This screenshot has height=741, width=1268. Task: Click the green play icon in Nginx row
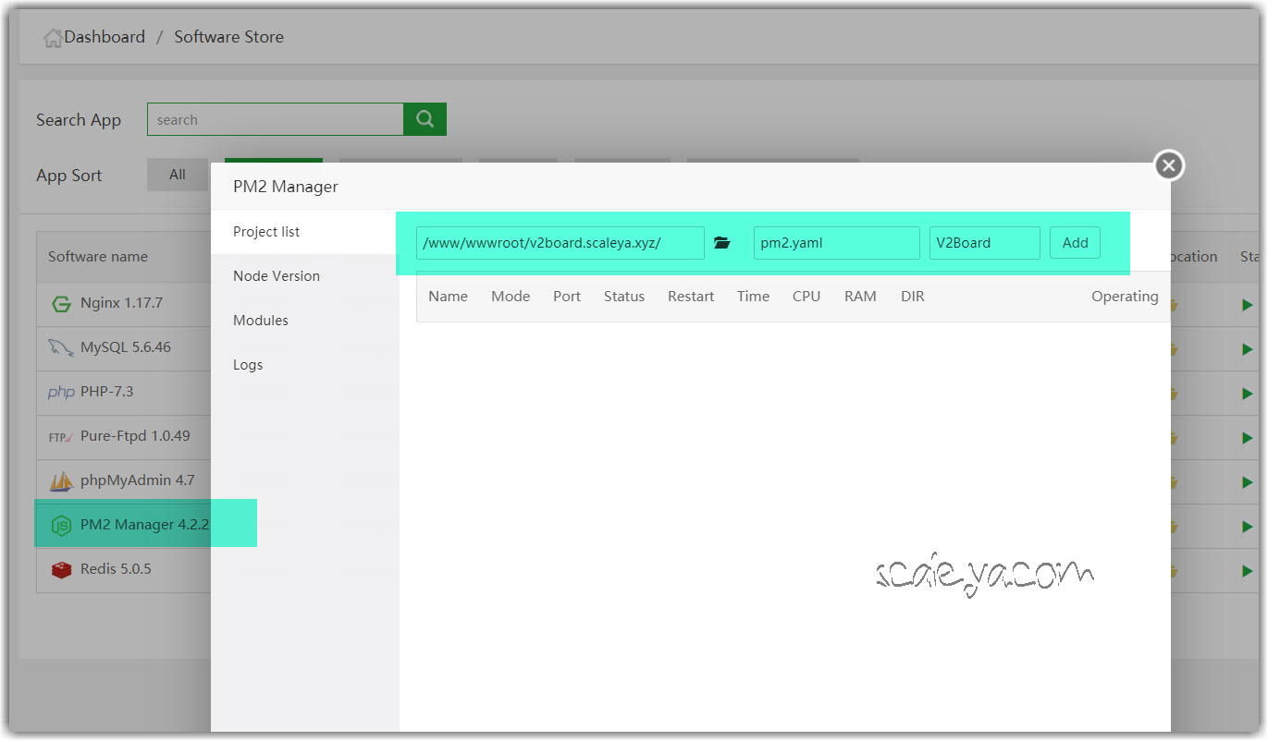click(1247, 305)
